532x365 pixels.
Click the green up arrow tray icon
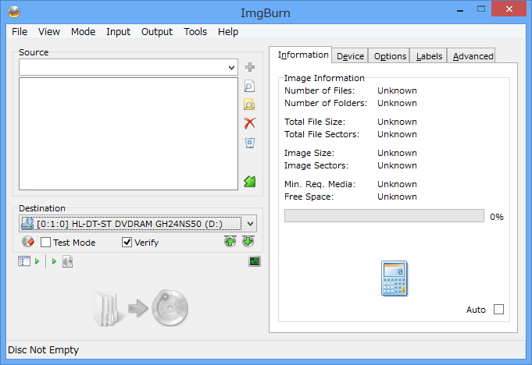(x=230, y=242)
